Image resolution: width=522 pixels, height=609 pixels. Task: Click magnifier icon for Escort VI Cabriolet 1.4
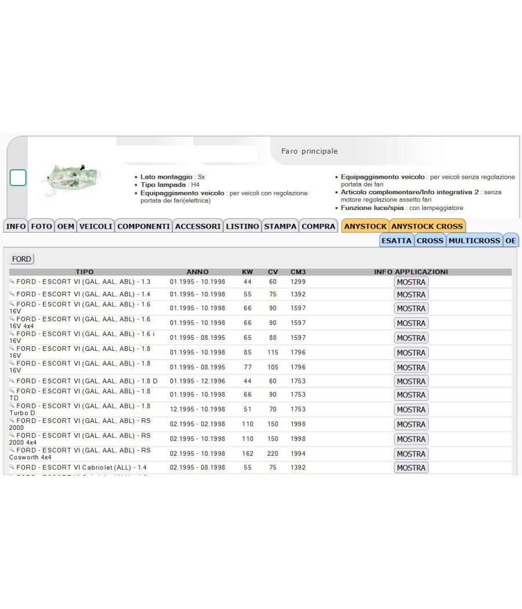click(12, 466)
